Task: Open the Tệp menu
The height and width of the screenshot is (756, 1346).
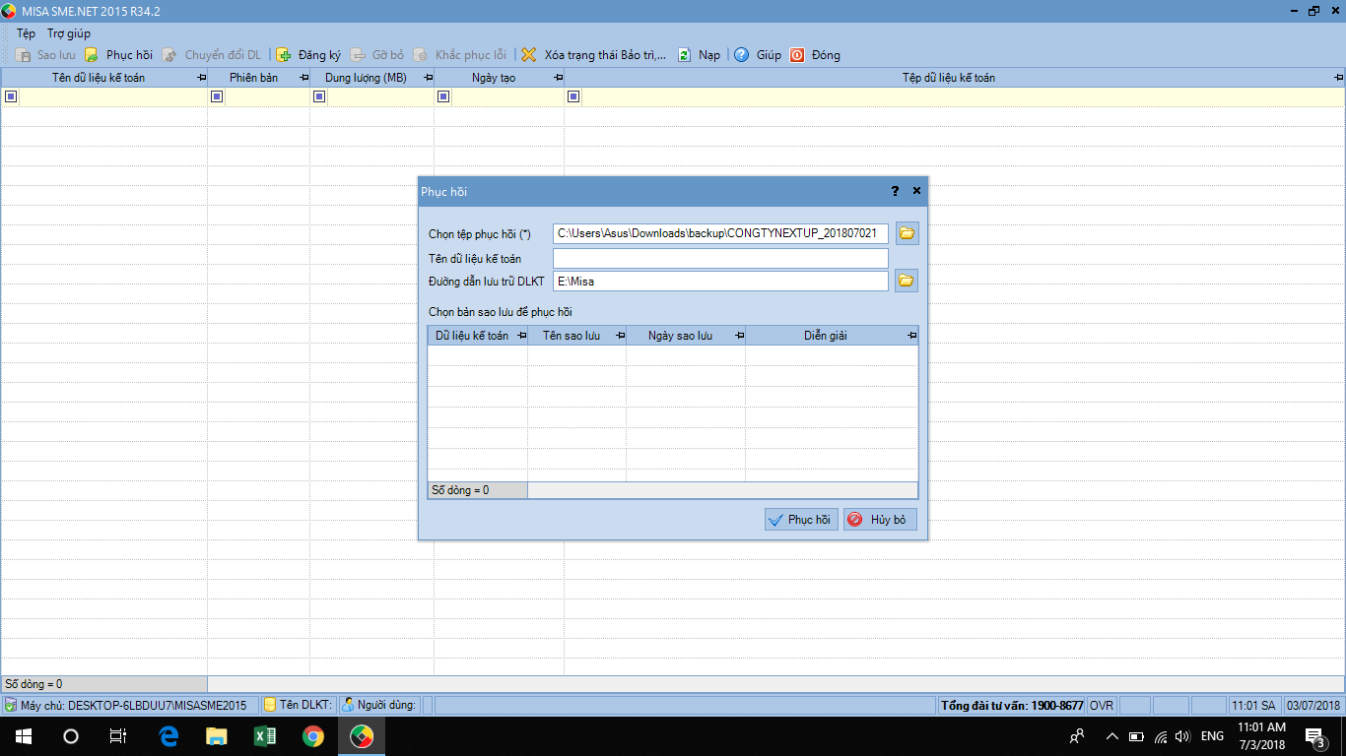Action: [26, 33]
